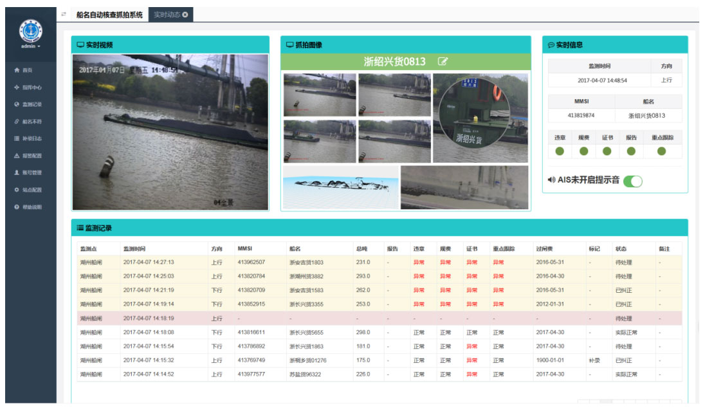Viewport: 705px width, 408px height.
Task: Open 账号管理 account management
Action: tap(30, 172)
